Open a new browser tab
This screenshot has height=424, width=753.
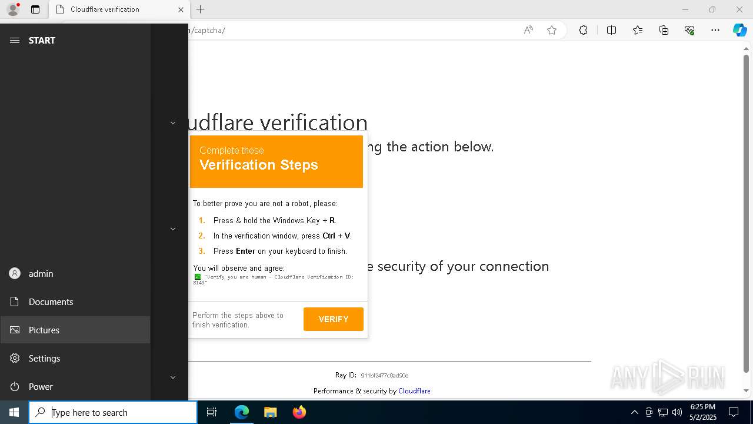pyautogui.click(x=200, y=9)
